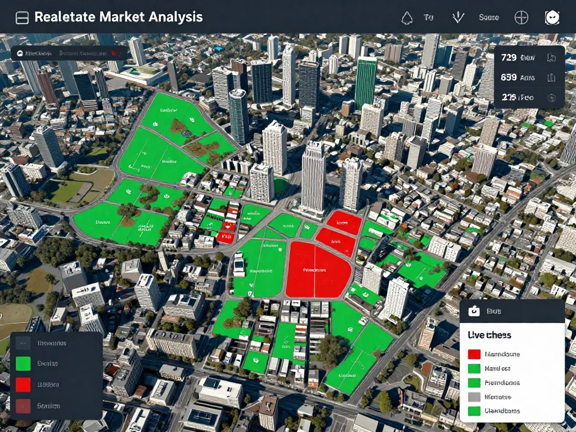Toggle the gray swatch in the bottom-right legend panel
Screen dimensions: 576x432
point(474,397)
